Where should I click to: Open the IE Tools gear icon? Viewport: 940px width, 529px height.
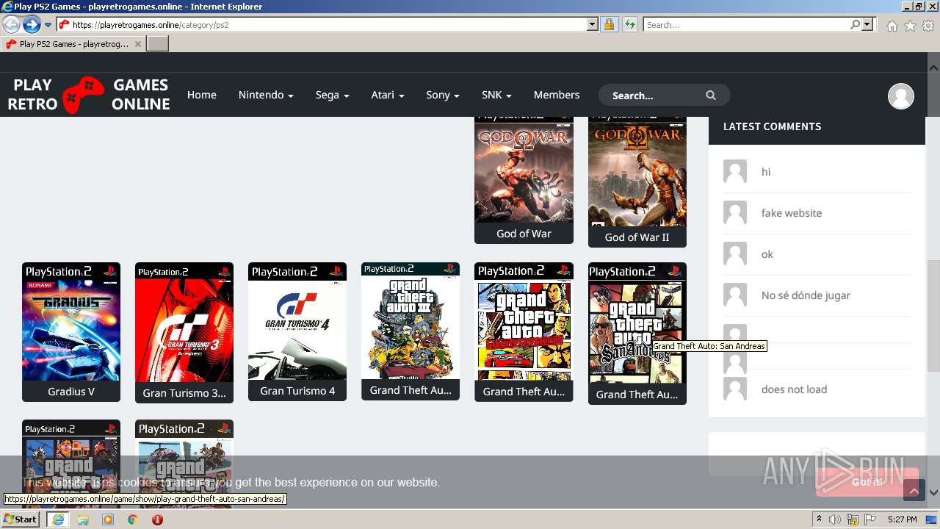(x=928, y=26)
